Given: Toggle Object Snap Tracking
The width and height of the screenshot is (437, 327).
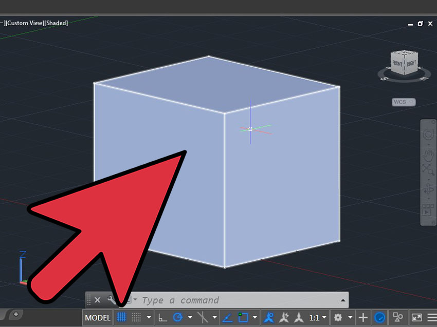Looking at the screenshot, I should [227, 317].
